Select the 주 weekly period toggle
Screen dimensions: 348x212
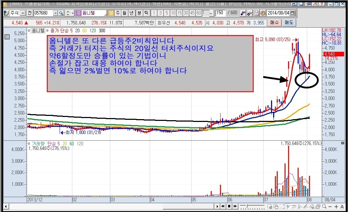[118, 13]
